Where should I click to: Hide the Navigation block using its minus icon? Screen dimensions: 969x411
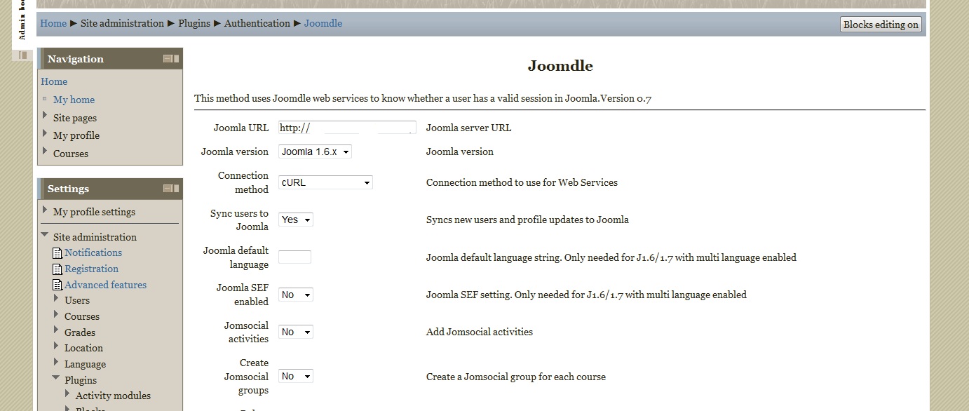point(168,59)
